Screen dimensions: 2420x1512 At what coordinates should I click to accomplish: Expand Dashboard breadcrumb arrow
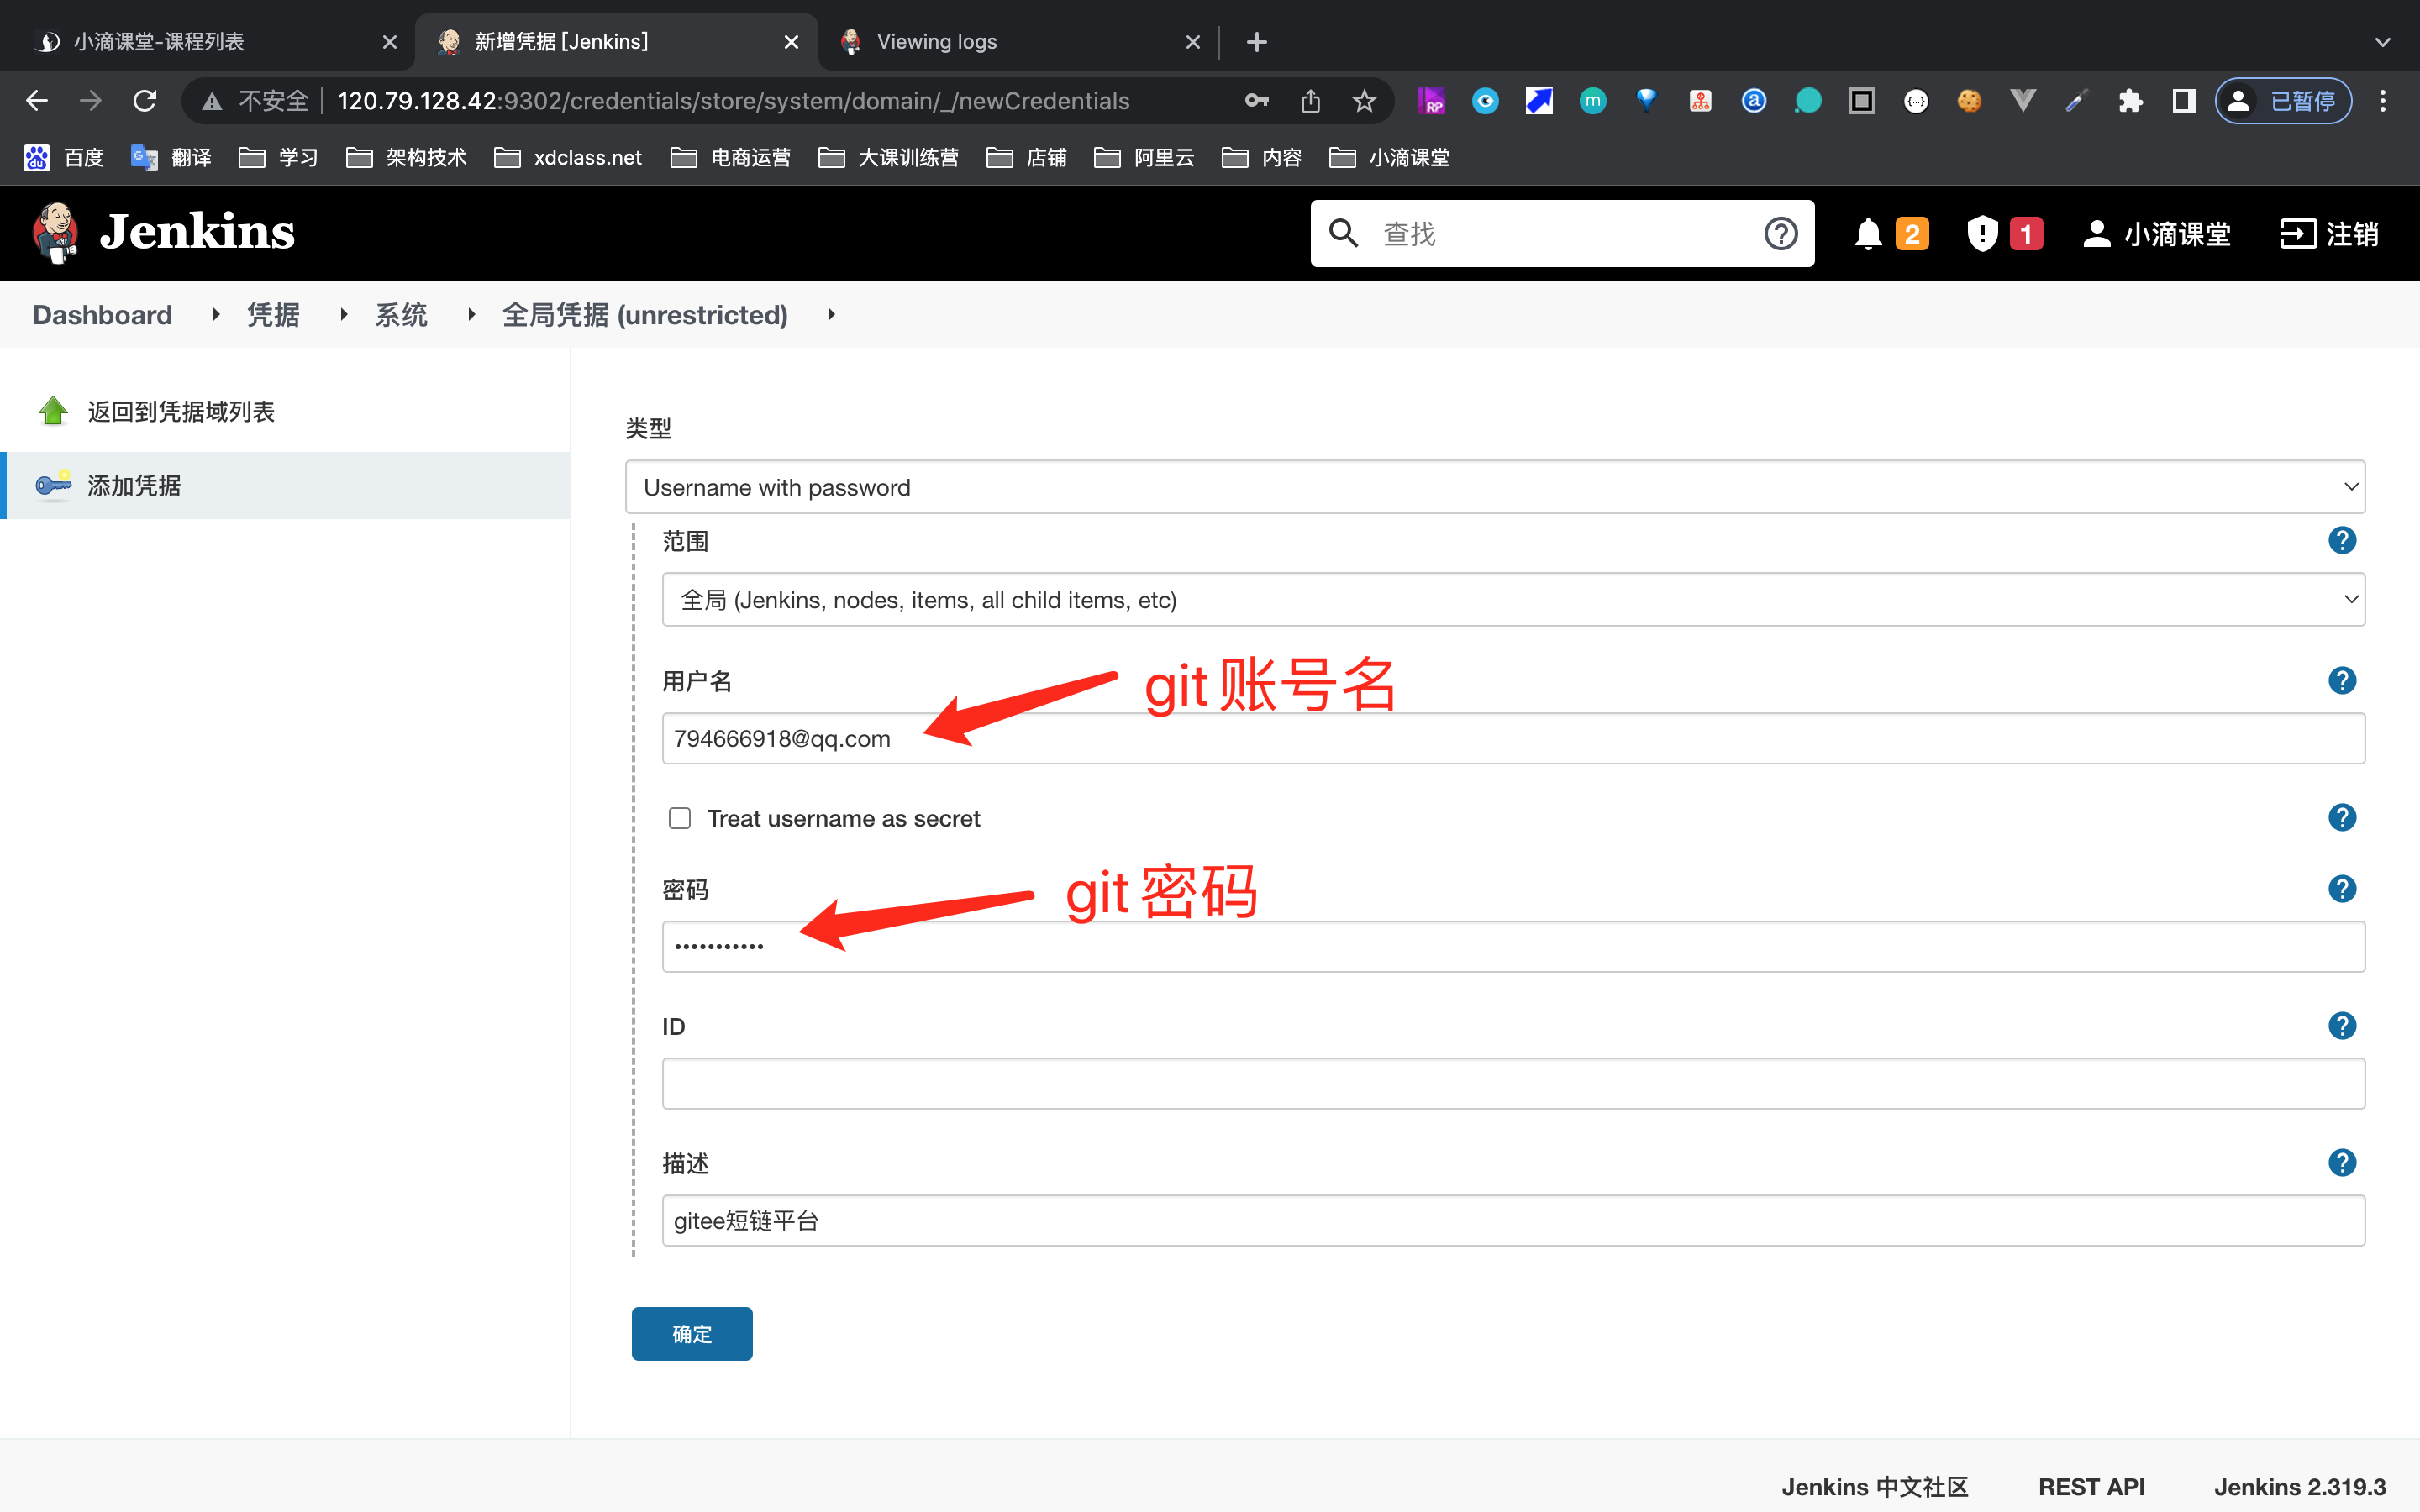[216, 315]
